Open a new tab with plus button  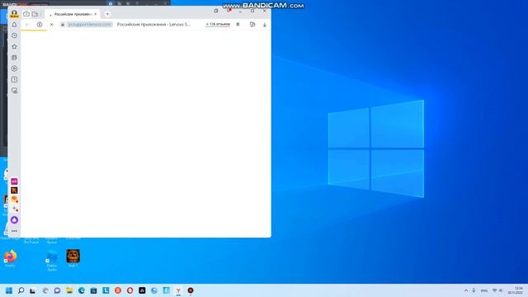click(x=107, y=14)
